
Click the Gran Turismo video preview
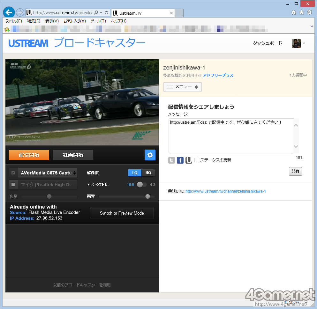pos(82,102)
